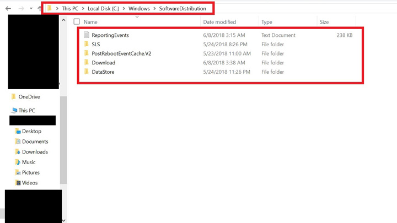Click the folder icon in address bar

50,8
